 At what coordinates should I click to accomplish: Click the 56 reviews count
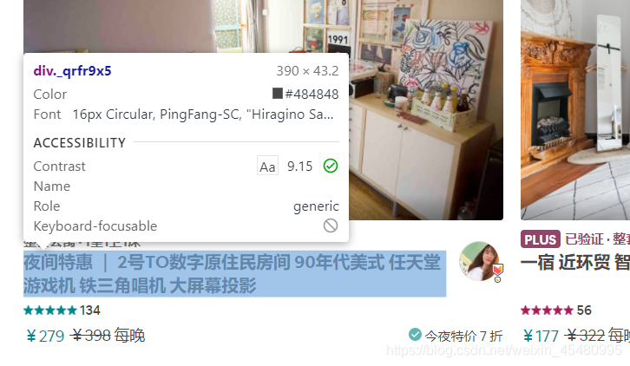[x=584, y=310]
